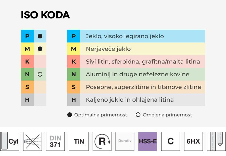Click the crossed-out coolant spray icon
The image size is (226, 156).
click(32, 141)
